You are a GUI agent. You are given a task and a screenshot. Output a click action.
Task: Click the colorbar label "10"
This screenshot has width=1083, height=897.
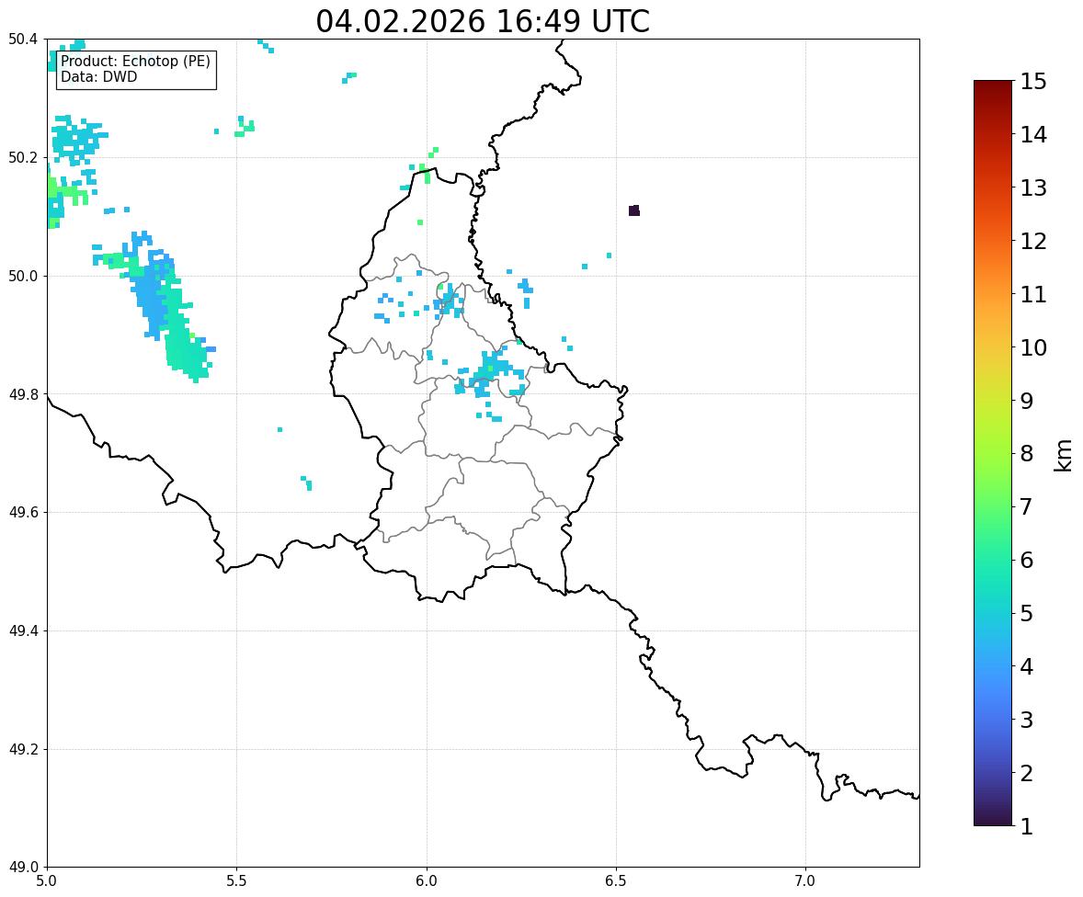click(1032, 347)
